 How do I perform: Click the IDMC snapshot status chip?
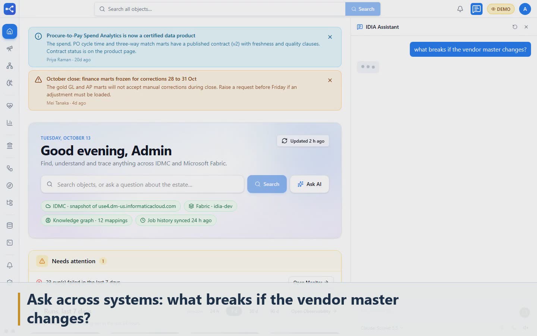111,206
